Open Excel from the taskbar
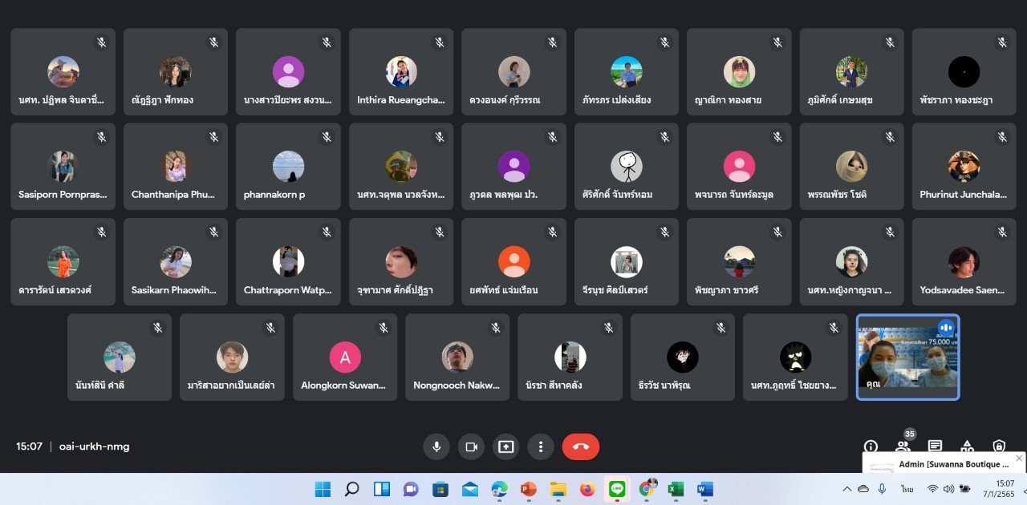Image resolution: width=1027 pixels, height=505 pixels. click(676, 489)
